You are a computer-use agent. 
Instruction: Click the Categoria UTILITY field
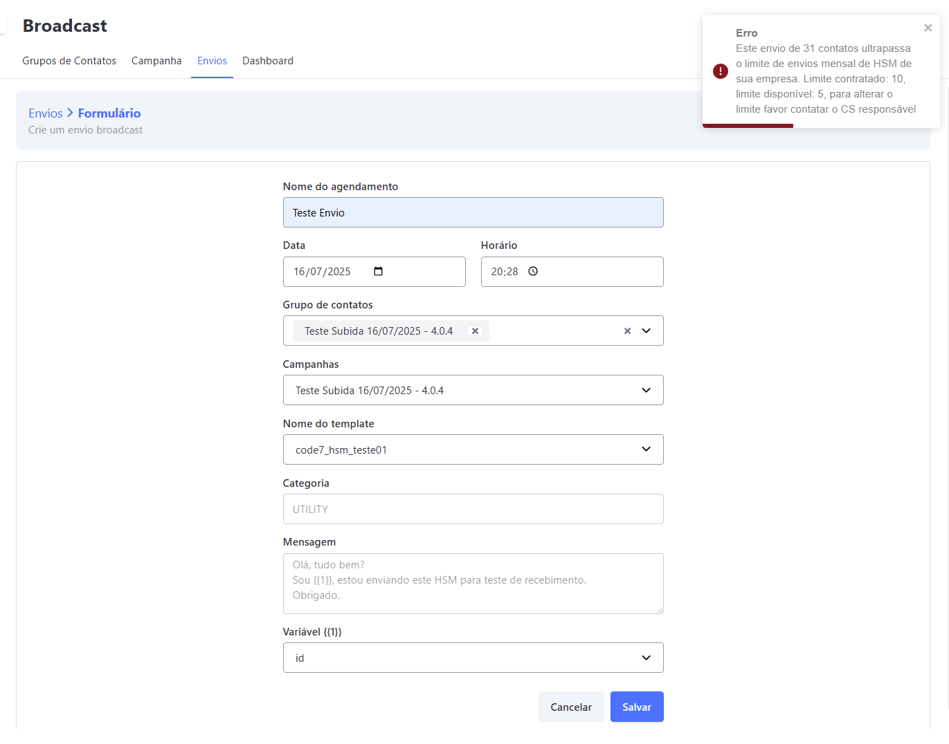click(473, 509)
